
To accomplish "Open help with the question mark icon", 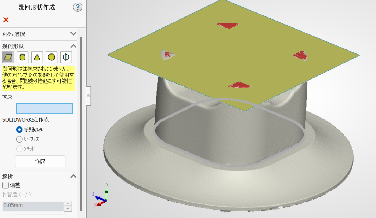I will [x=77, y=7].
